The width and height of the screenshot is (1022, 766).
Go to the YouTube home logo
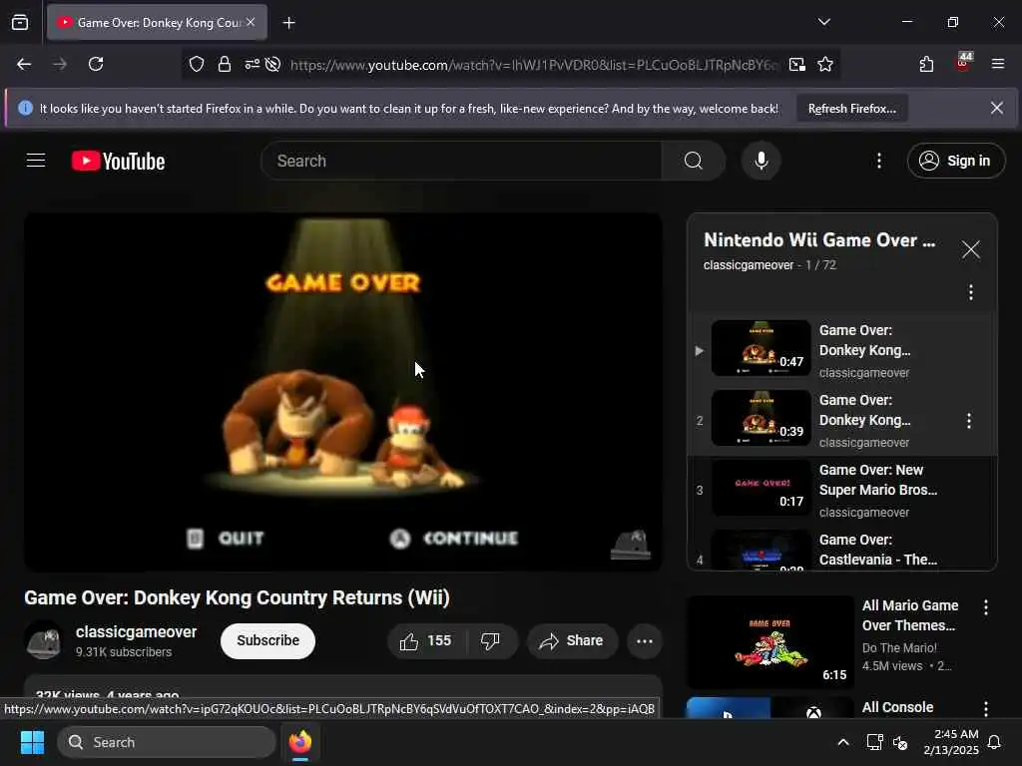click(x=118, y=161)
